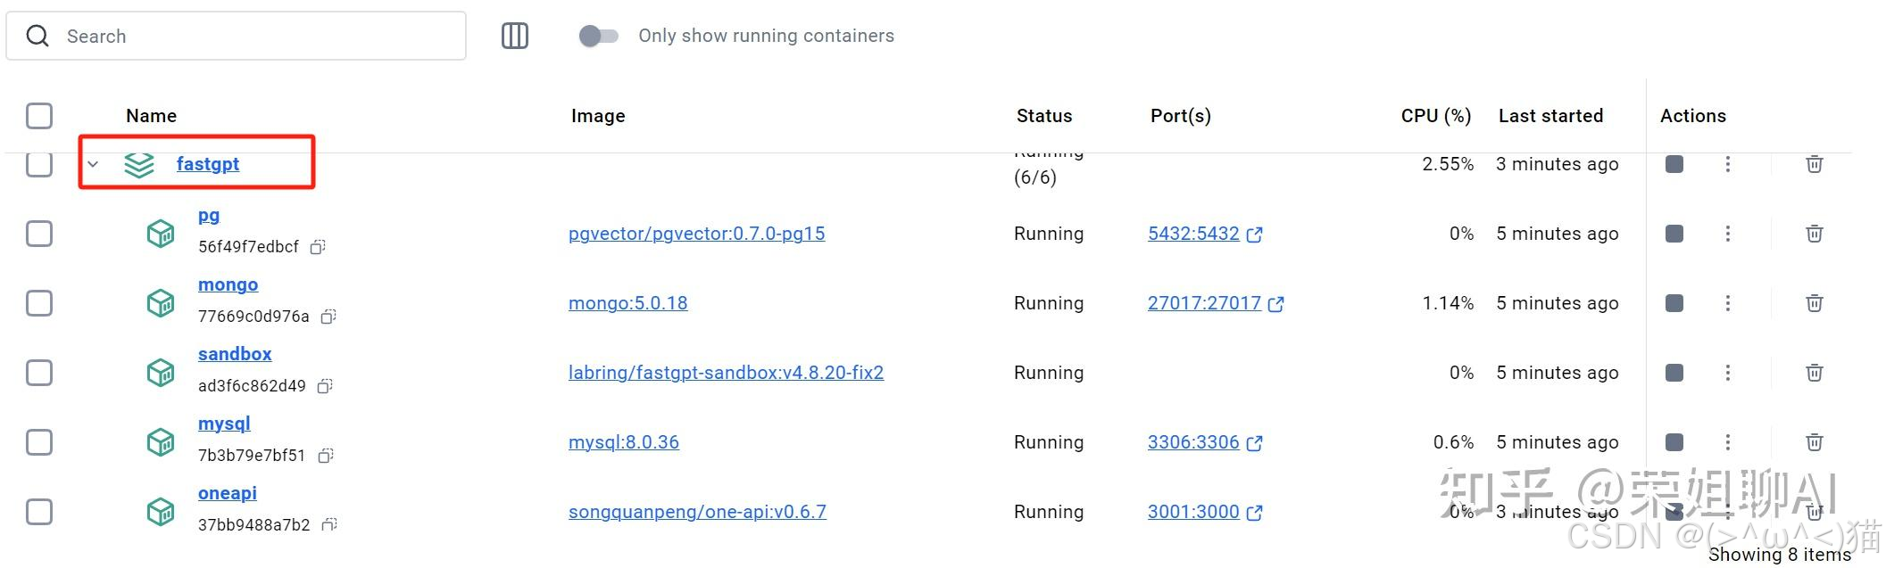Tick the select-all checkbox in header

pyautogui.click(x=39, y=116)
